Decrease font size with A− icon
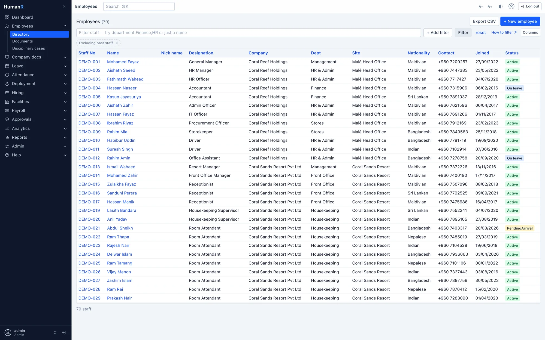Viewport: 545px width, 340px height. coord(481,7)
